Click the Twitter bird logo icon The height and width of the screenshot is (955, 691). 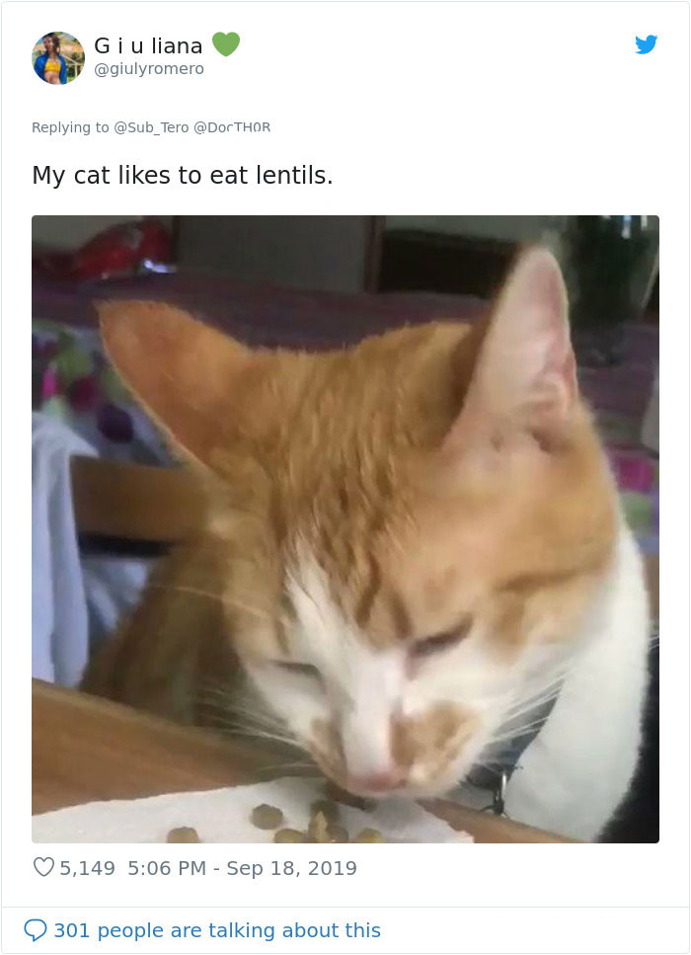pos(646,44)
